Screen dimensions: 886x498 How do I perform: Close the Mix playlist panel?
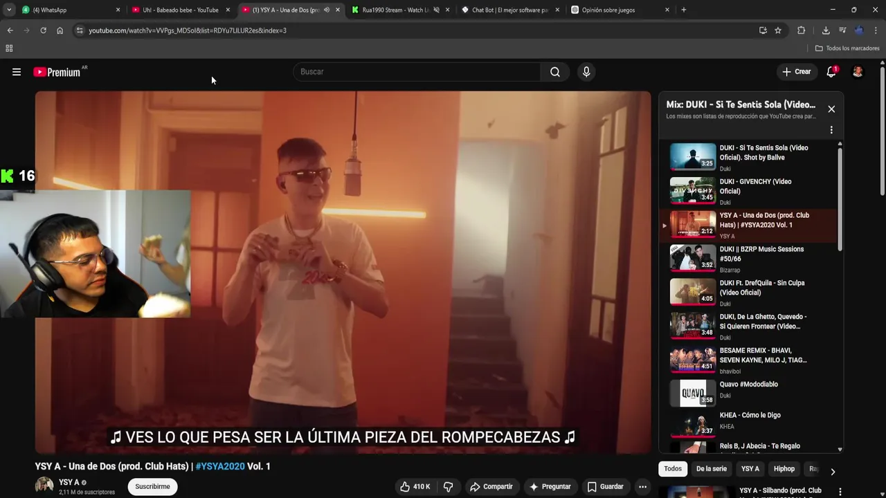tap(831, 109)
